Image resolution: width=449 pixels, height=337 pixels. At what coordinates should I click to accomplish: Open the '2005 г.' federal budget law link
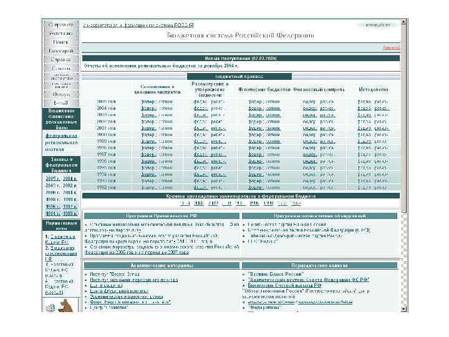pyautogui.click(x=52, y=178)
